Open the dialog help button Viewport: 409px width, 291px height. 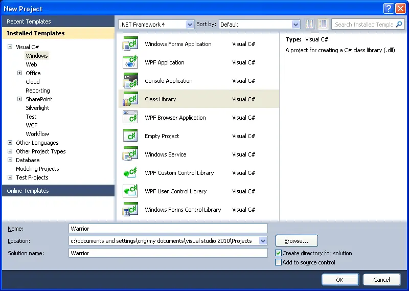[x=389, y=8]
